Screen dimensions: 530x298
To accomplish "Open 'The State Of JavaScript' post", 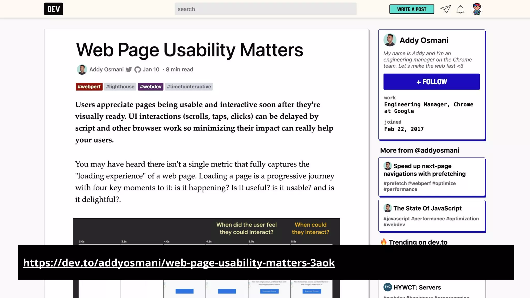I will click(x=427, y=208).
